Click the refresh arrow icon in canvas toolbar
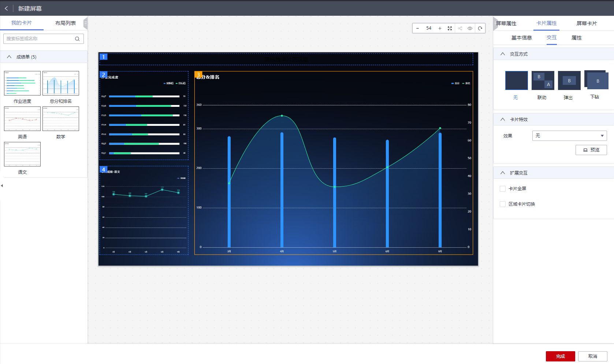This screenshot has height=364, width=614. click(480, 28)
